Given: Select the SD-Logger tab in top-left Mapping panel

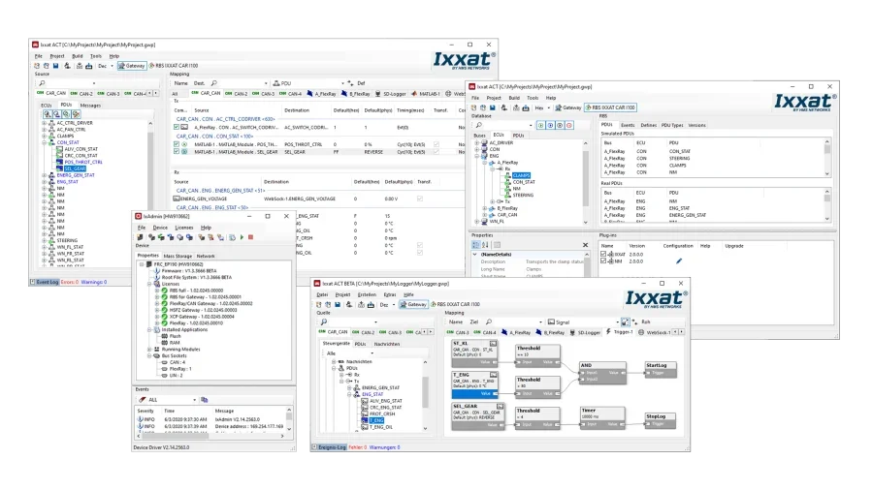Looking at the screenshot, I should point(391,94).
